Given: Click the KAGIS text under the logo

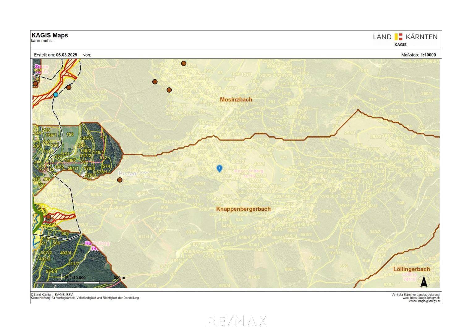Looking at the screenshot, I should (x=401, y=45).
